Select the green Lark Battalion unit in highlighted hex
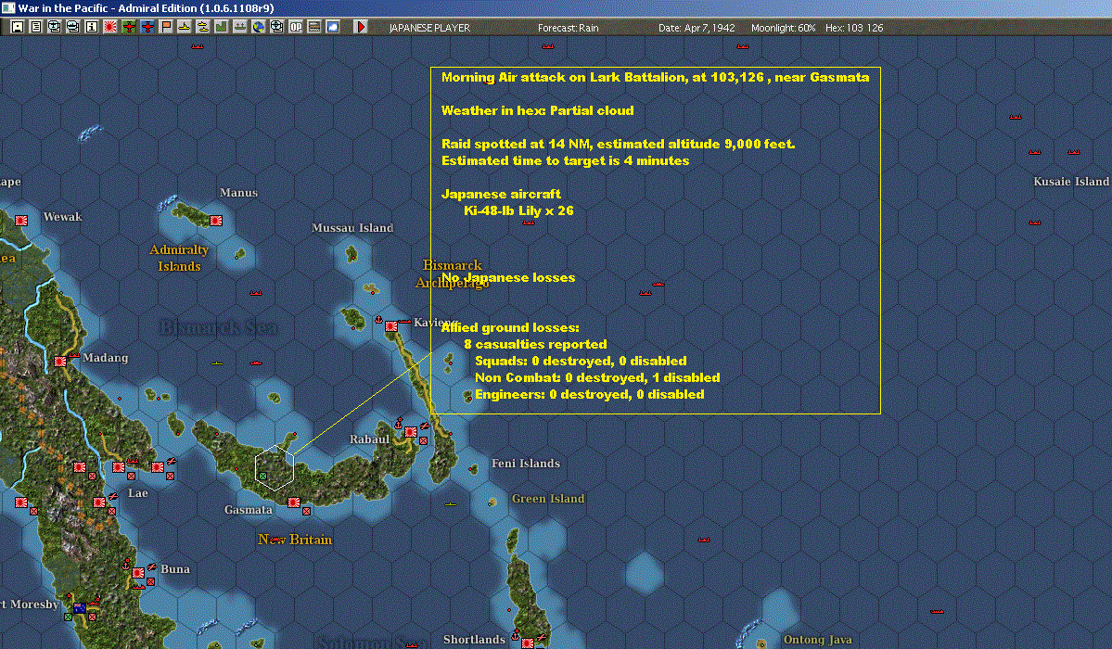 point(263,476)
